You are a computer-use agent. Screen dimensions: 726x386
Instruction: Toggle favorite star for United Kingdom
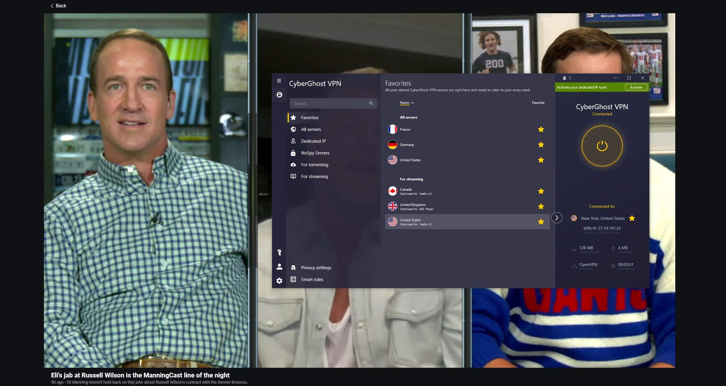(541, 206)
